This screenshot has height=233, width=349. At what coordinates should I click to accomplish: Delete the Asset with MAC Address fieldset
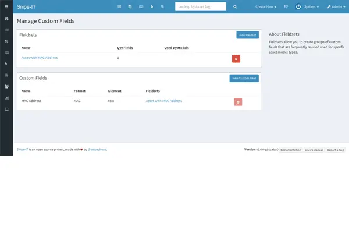pyautogui.click(x=236, y=58)
